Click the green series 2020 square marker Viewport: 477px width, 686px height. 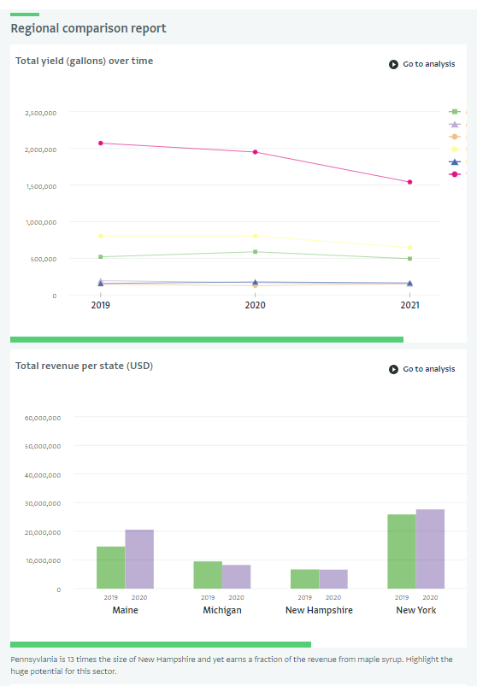[255, 252]
